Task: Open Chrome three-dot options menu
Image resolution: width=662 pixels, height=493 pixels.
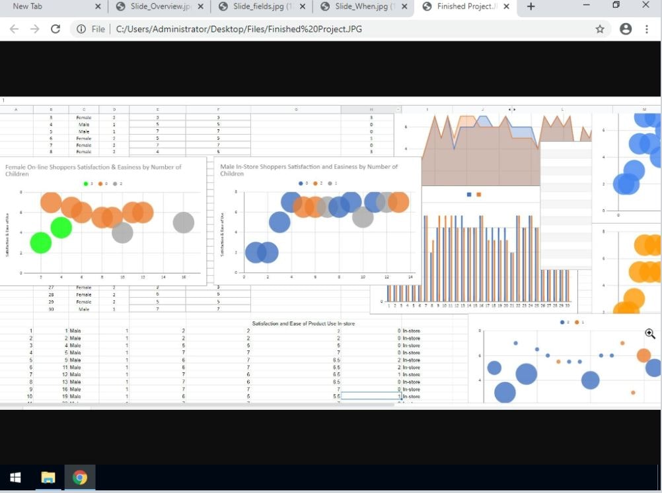Action: (x=646, y=29)
